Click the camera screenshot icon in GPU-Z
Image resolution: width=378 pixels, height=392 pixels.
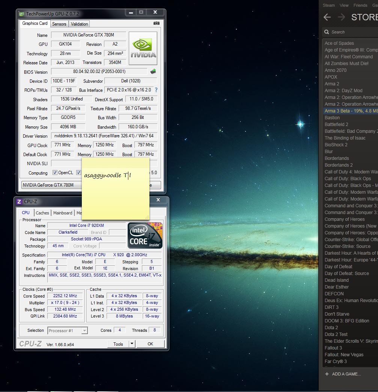pyautogui.click(x=157, y=23)
